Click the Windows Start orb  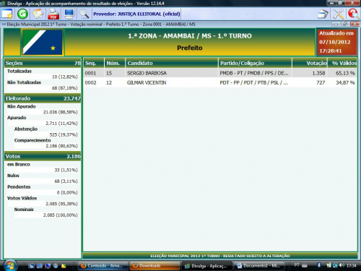point(11,265)
